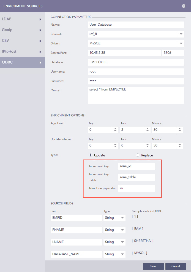The height and width of the screenshot is (272, 191).
Task: Click arrow icon beside CSV
Action: click(x=40, y=41)
